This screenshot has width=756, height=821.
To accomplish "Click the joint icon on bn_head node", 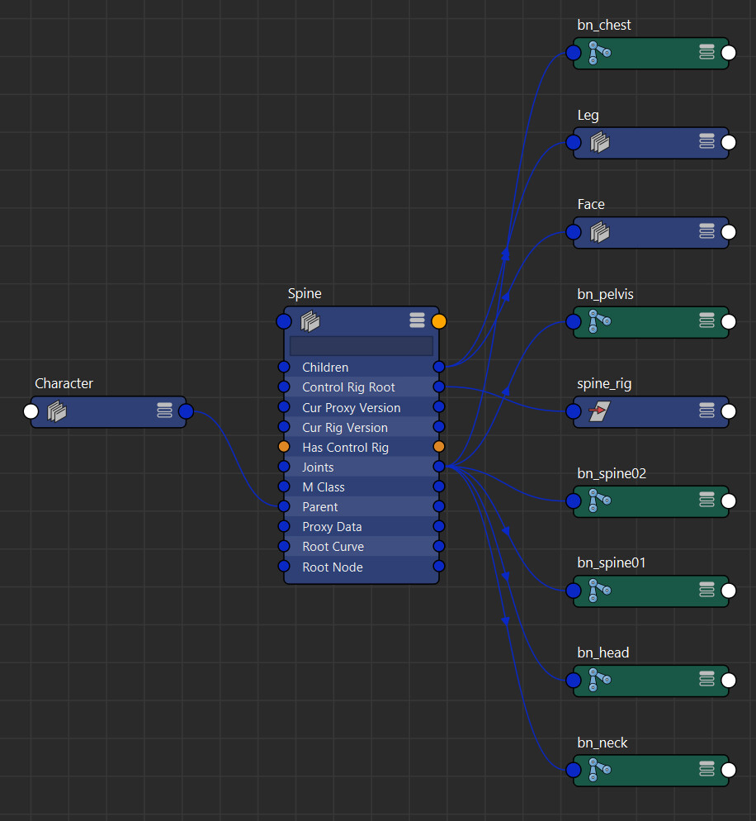I will pos(599,680).
